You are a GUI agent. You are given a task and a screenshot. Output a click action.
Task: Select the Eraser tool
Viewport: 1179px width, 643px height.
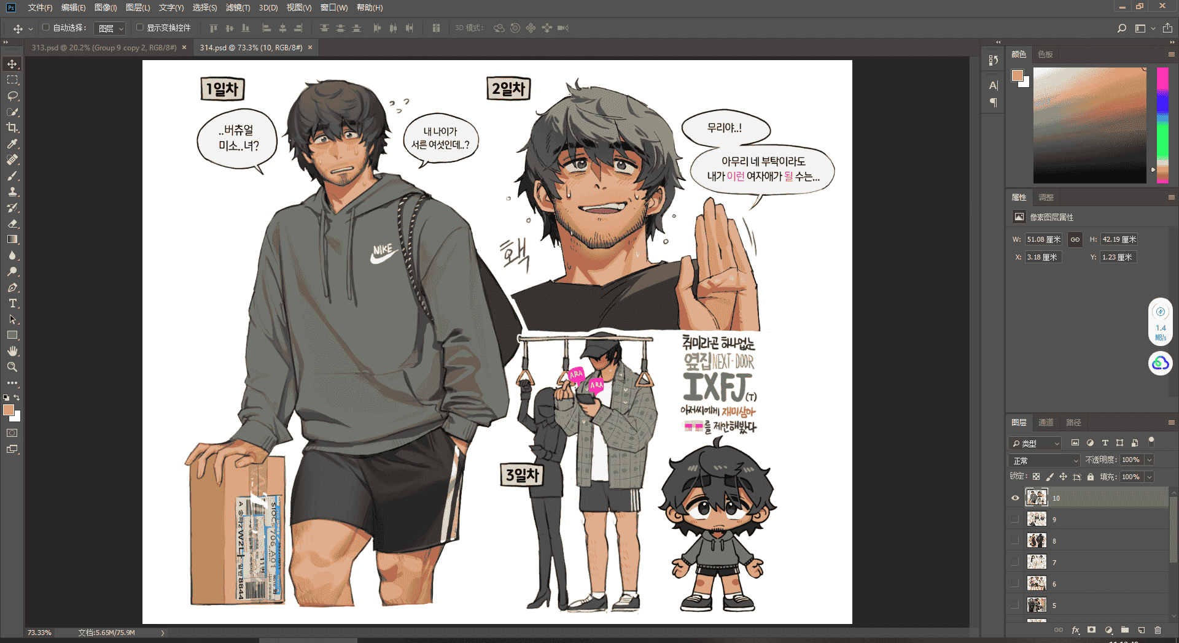pyautogui.click(x=12, y=223)
